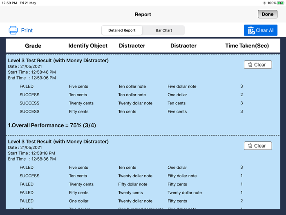Click the trash icon in Clear All
The width and height of the screenshot is (286, 215).
click(251, 30)
